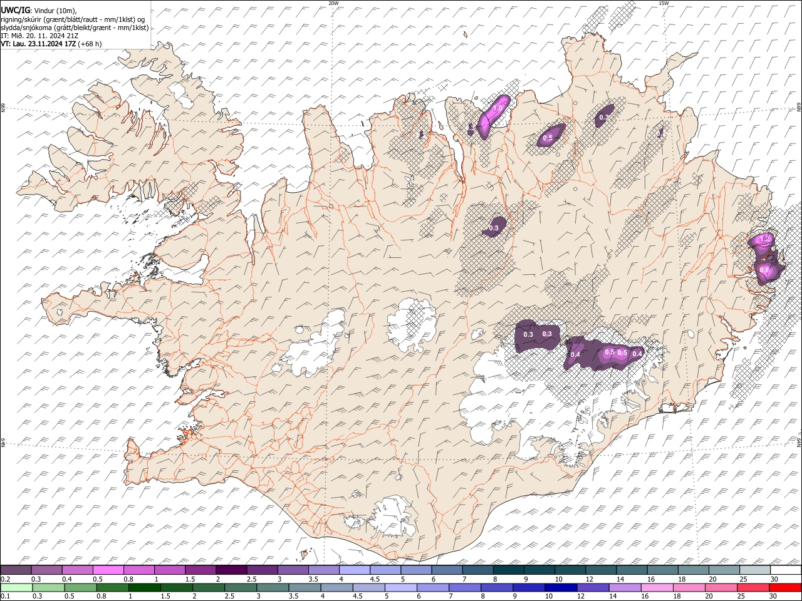The height and width of the screenshot is (601, 802).
Task: Pick the 18 swatch in snow legend
Action: (x=693, y=570)
